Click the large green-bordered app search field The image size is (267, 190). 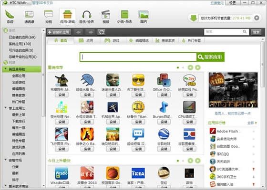(138, 57)
